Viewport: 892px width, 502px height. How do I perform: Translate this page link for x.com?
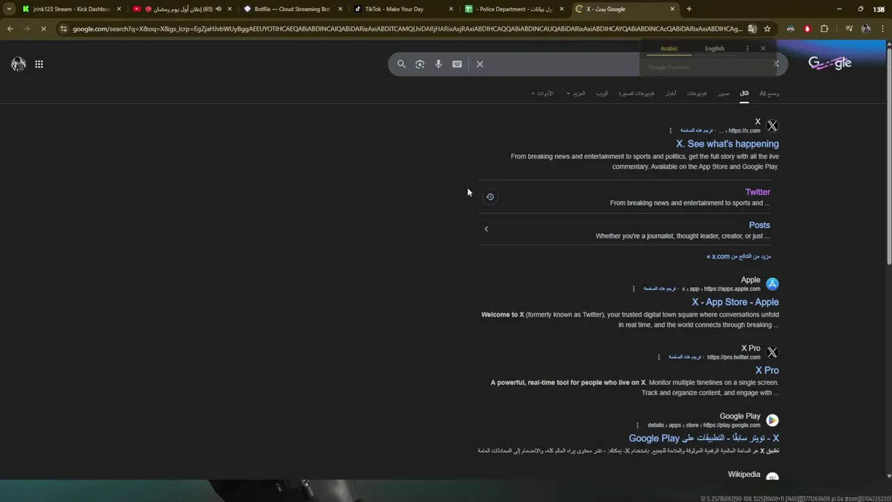697,130
